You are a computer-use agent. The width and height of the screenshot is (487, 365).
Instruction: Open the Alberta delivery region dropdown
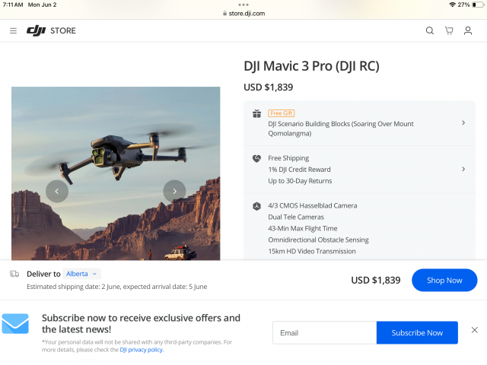(x=81, y=274)
